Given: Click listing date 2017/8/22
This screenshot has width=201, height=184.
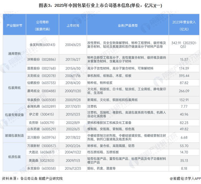Looking at the screenshot, I should point(73,137).
